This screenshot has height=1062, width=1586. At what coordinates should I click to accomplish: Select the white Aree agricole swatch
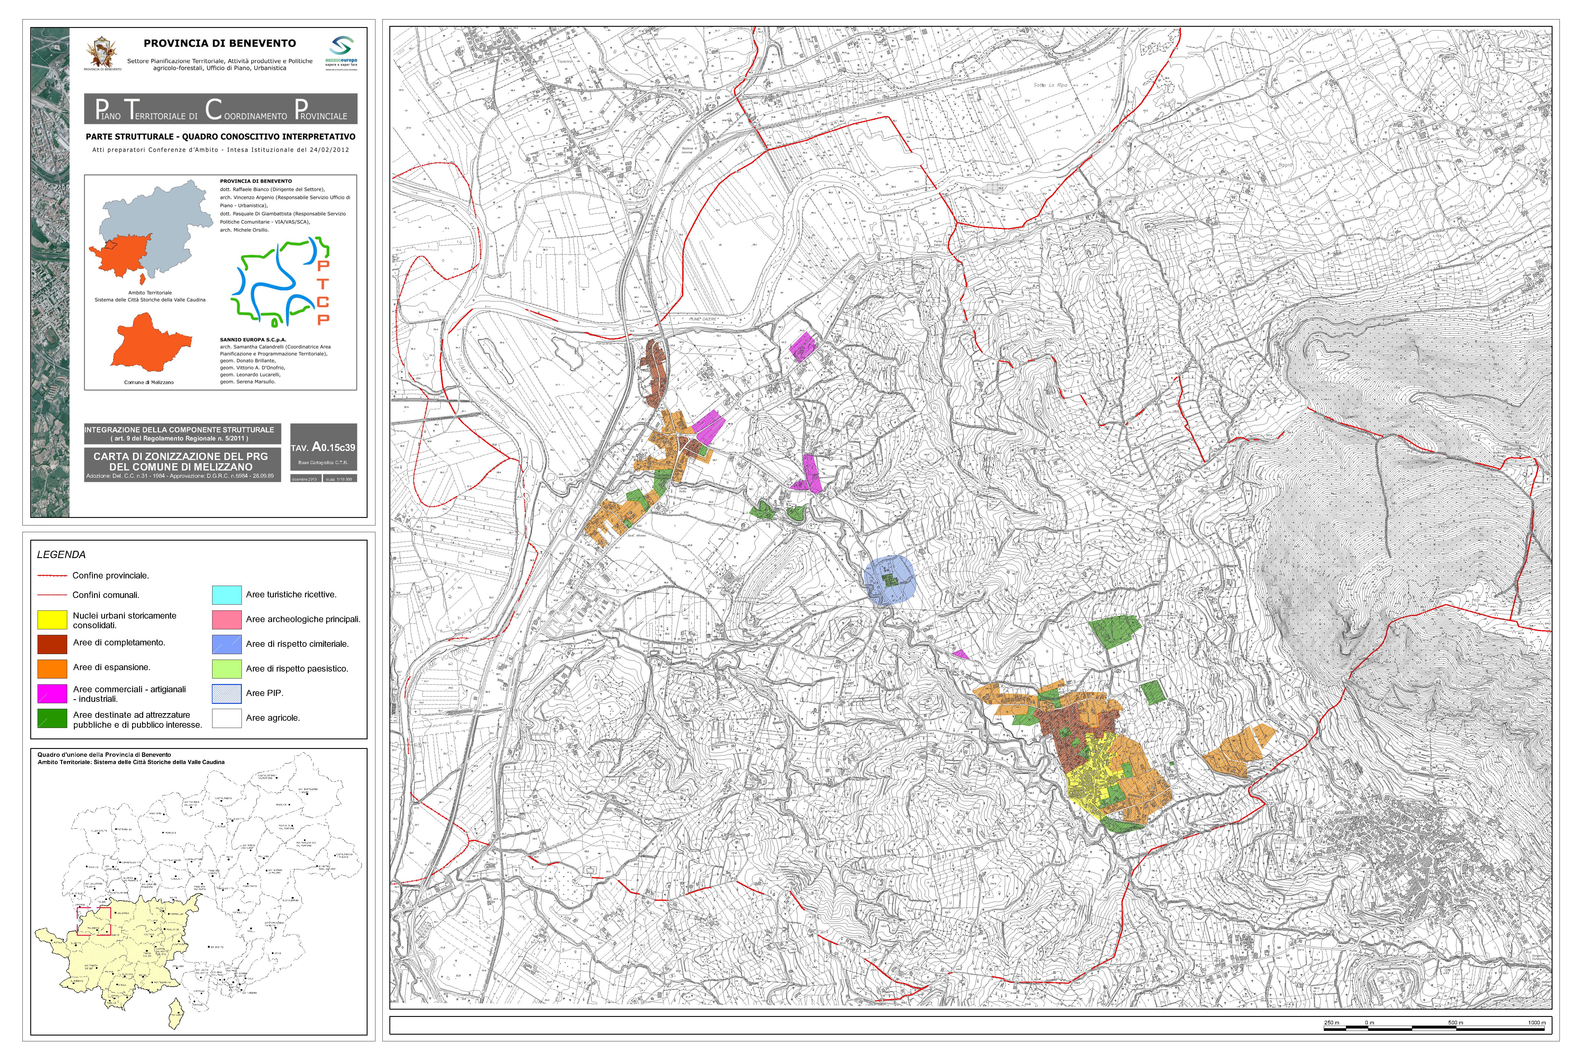227,718
